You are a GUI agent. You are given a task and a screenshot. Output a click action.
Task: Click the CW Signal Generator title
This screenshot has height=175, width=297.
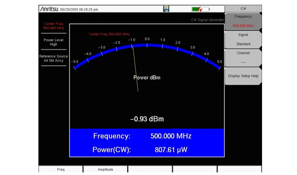pos(207,20)
